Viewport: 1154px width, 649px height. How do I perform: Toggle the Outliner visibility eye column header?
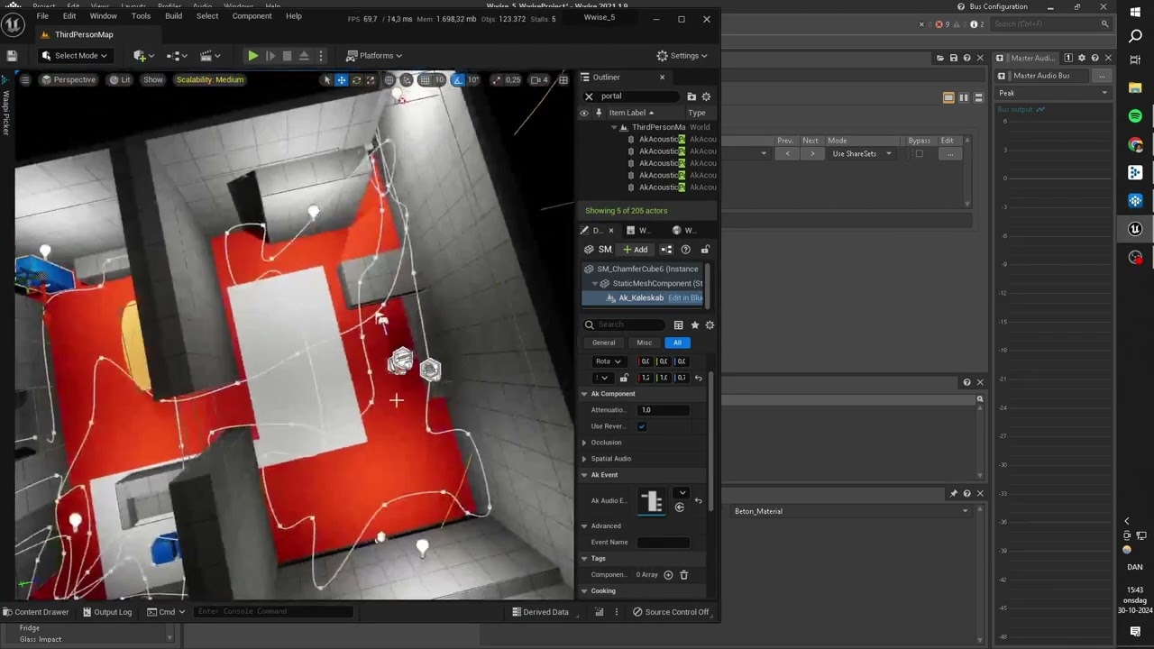click(x=584, y=113)
